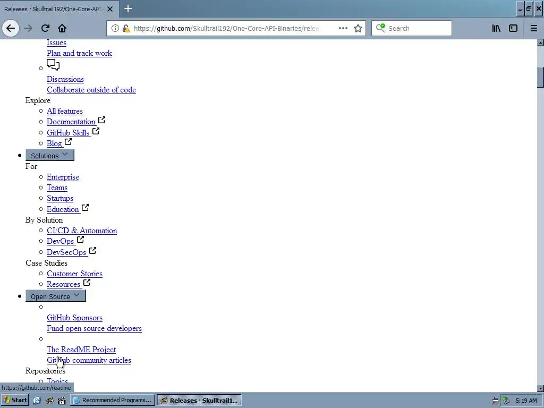Open a new browser tab

click(x=128, y=8)
